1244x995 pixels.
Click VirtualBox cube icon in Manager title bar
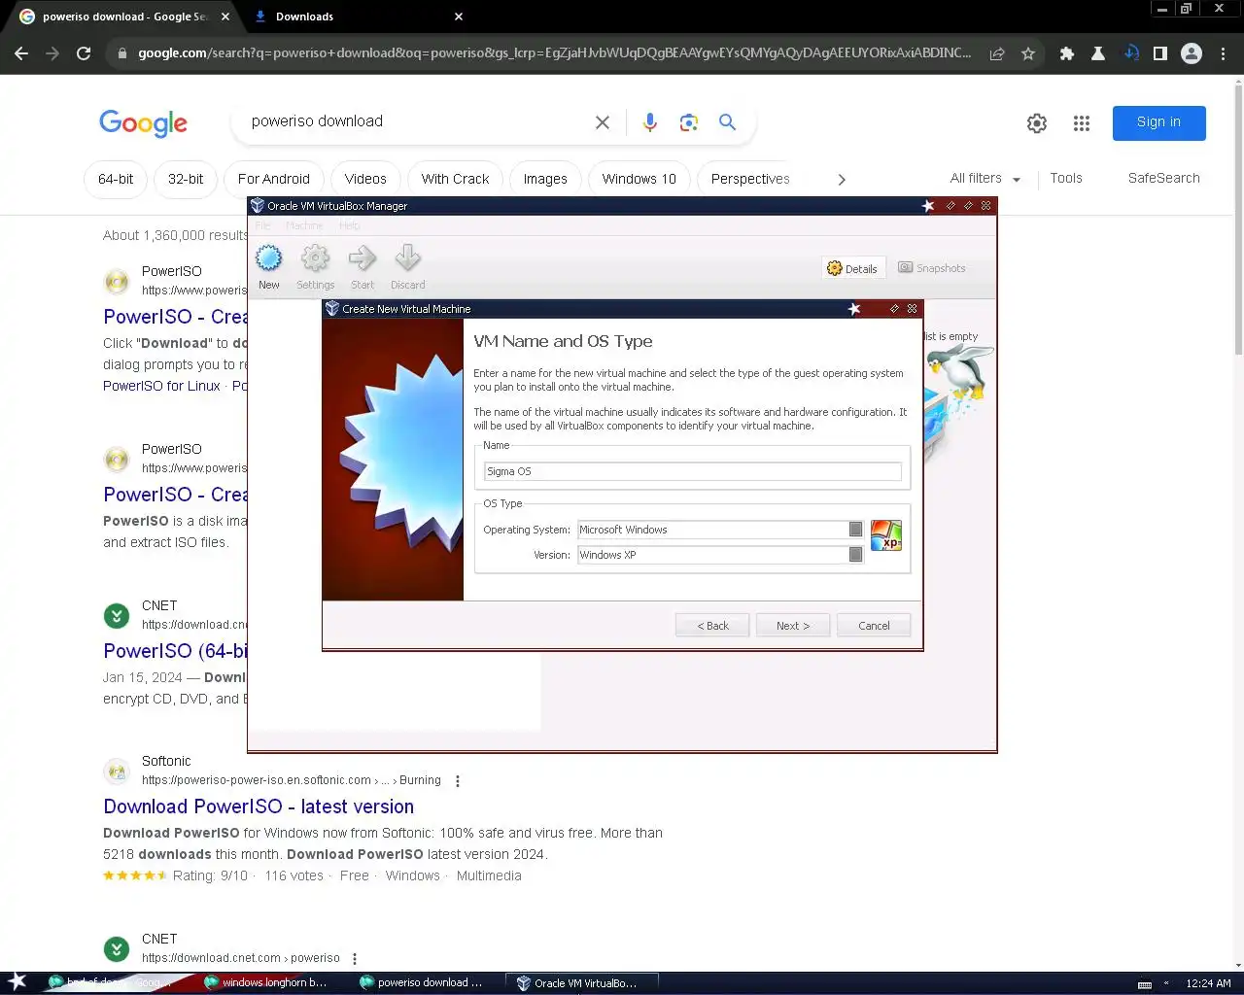click(x=258, y=206)
